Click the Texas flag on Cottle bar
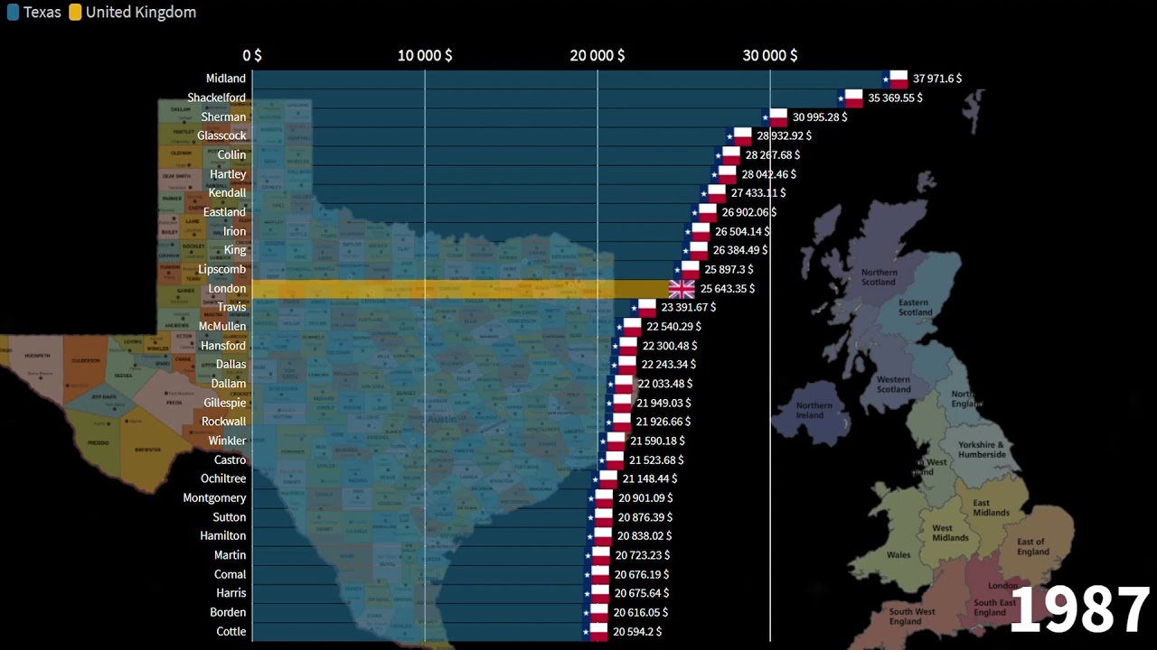Screen dimensions: 1157x650 point(594,632)
